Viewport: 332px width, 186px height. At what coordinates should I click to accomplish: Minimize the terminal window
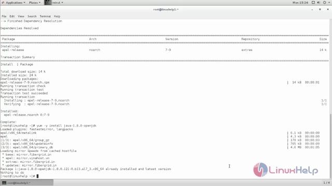pyautogui.click(x=312, y=9)
